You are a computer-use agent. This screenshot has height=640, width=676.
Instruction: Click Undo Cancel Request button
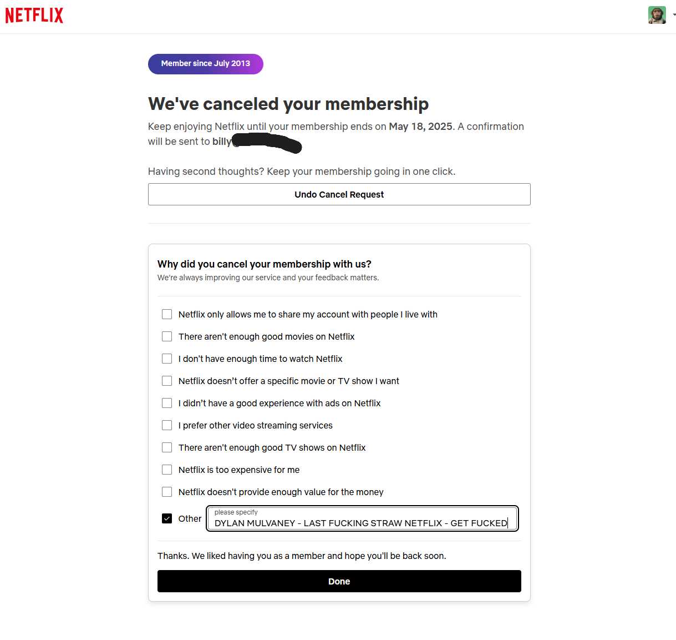click(x=339, y=194)
